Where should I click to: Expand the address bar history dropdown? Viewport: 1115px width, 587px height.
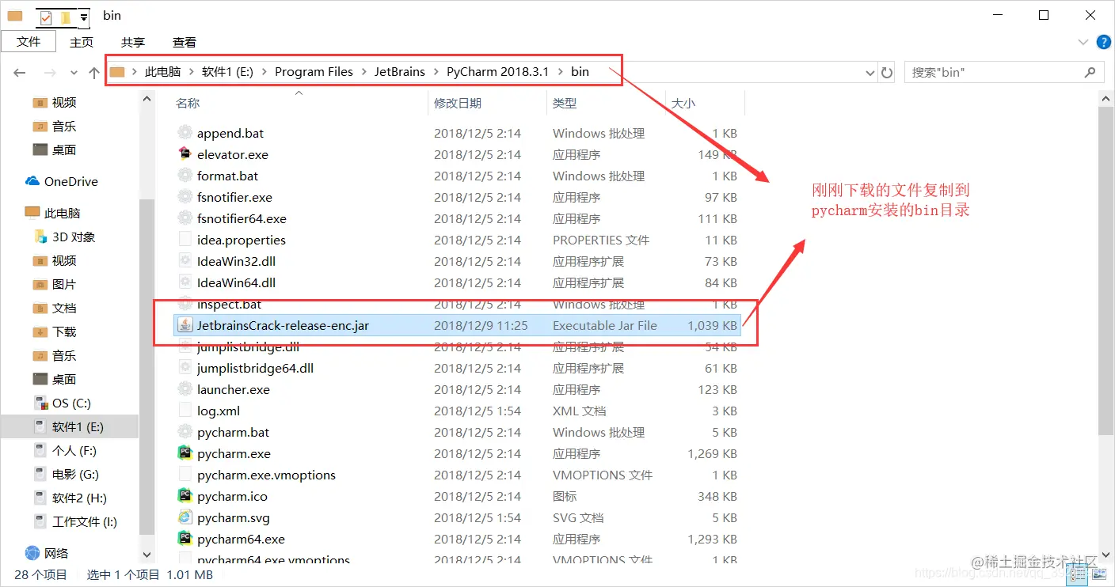[x=870, y=73]
